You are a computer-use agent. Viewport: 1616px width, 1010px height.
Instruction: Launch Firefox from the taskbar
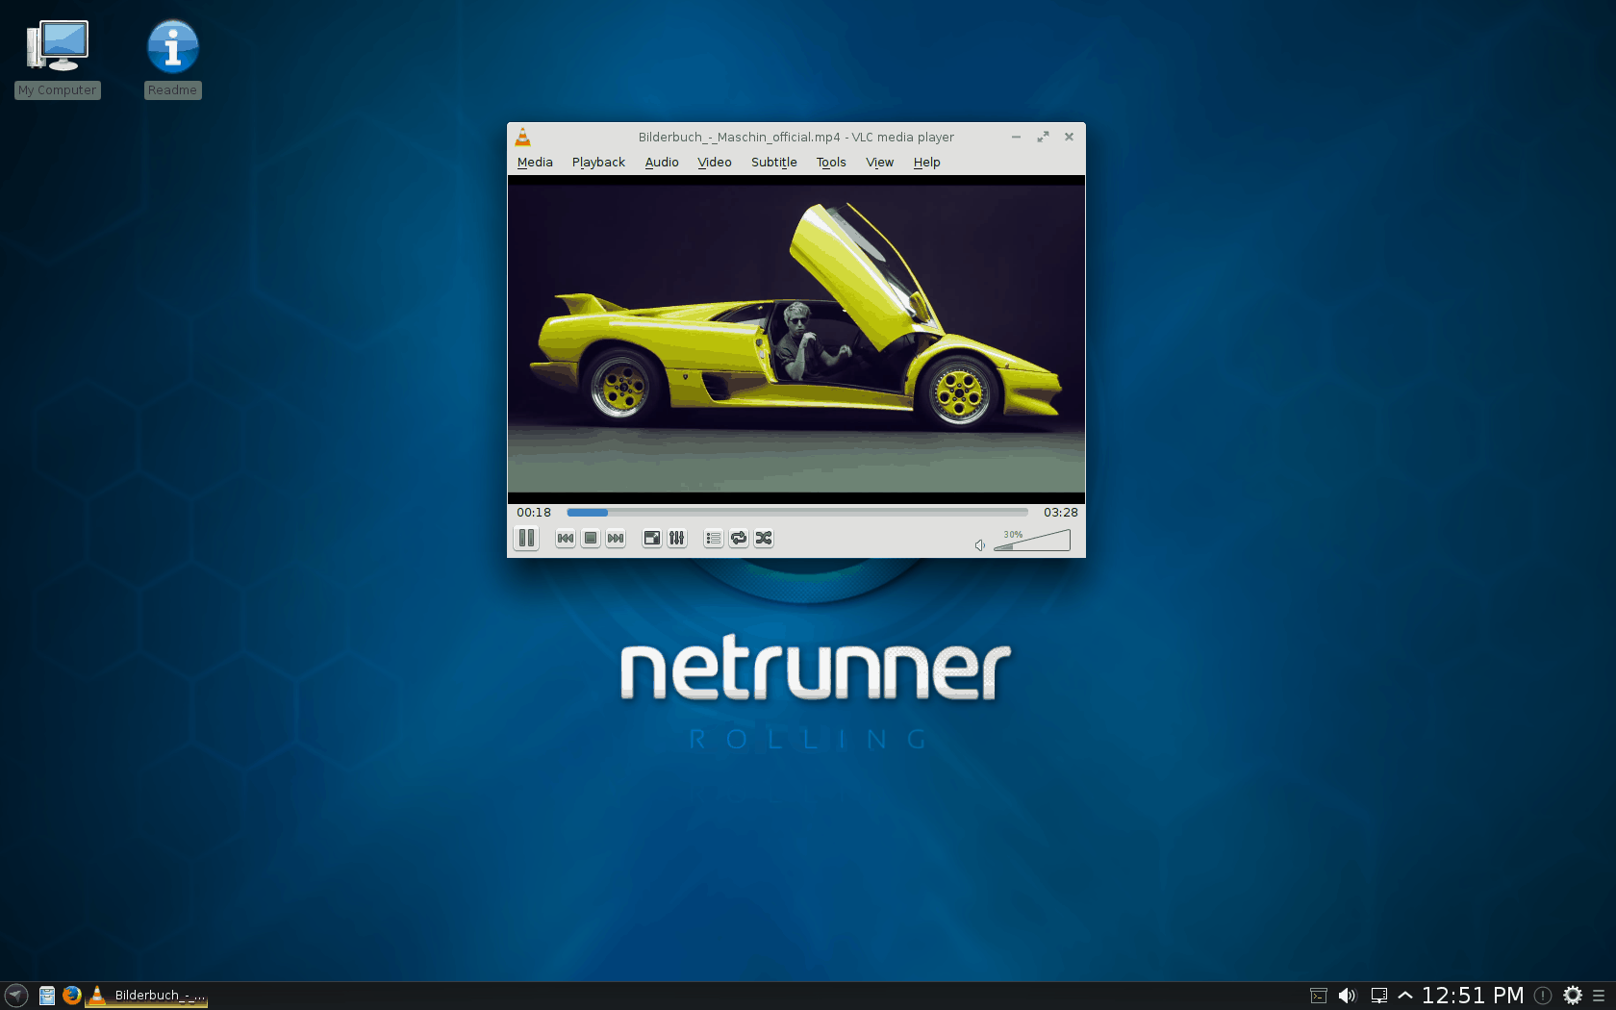coord(72,996)
